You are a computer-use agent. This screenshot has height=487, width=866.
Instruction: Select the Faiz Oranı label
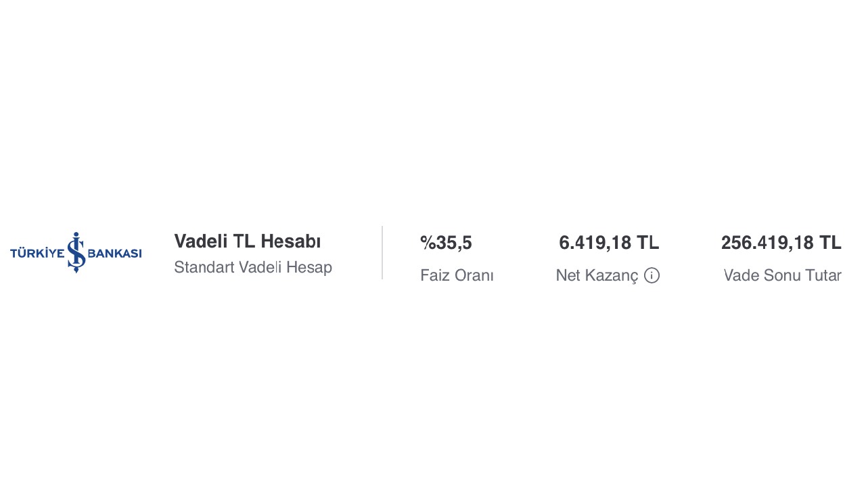457,275
